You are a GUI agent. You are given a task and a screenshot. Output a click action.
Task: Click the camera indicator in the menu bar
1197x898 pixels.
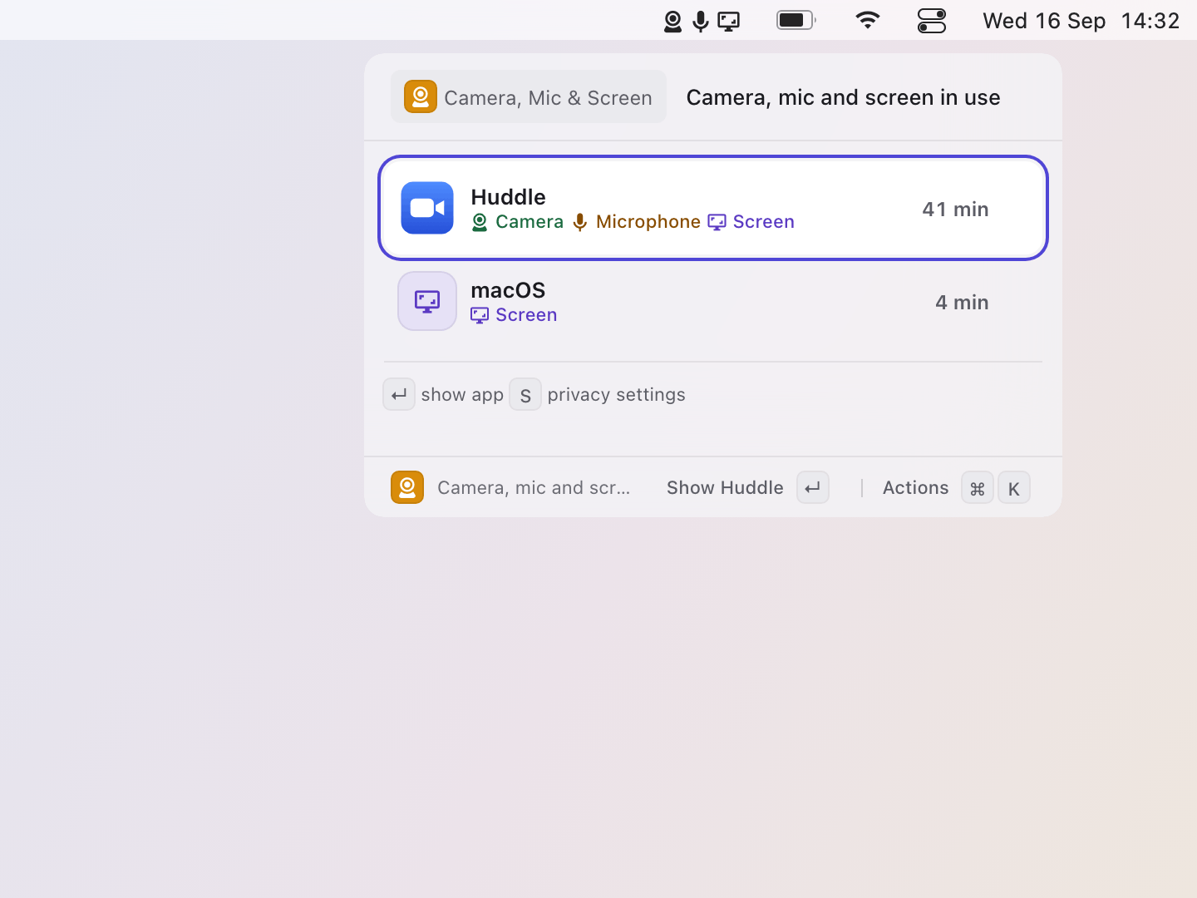click(672, 21)
